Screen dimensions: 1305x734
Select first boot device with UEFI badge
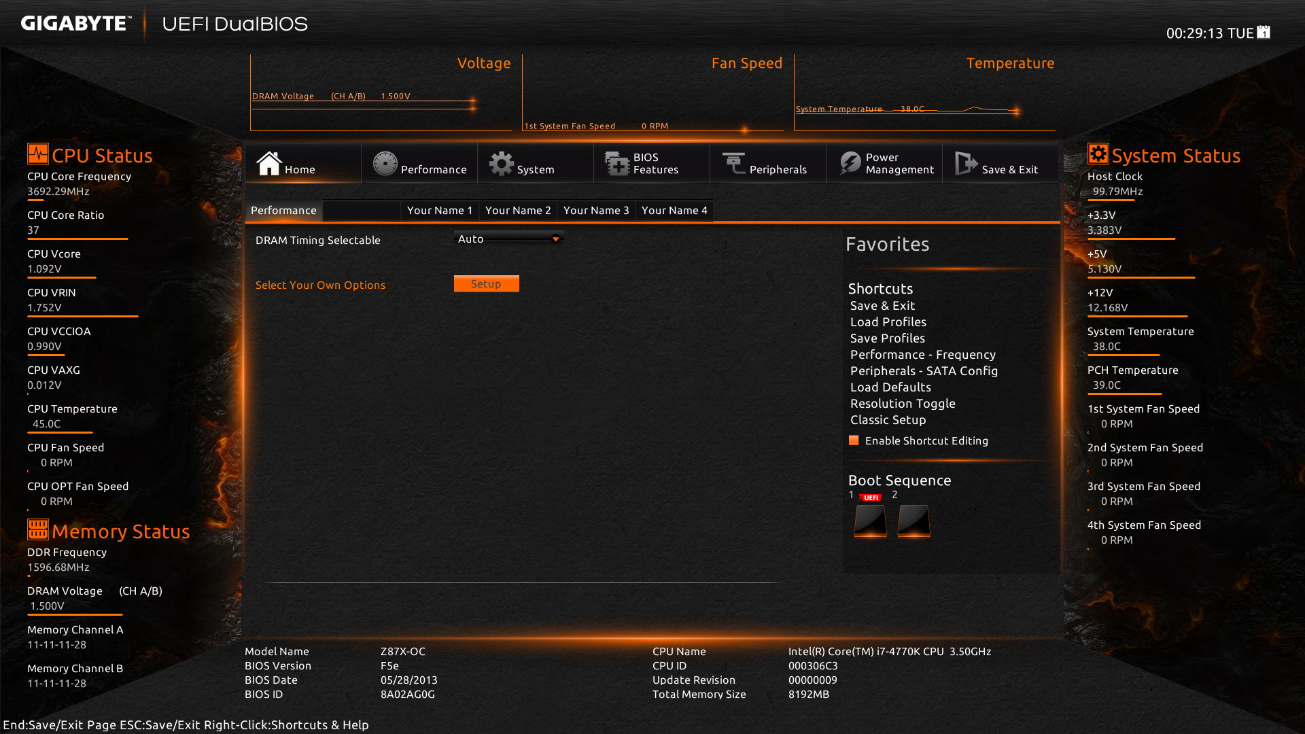point(870,521)
